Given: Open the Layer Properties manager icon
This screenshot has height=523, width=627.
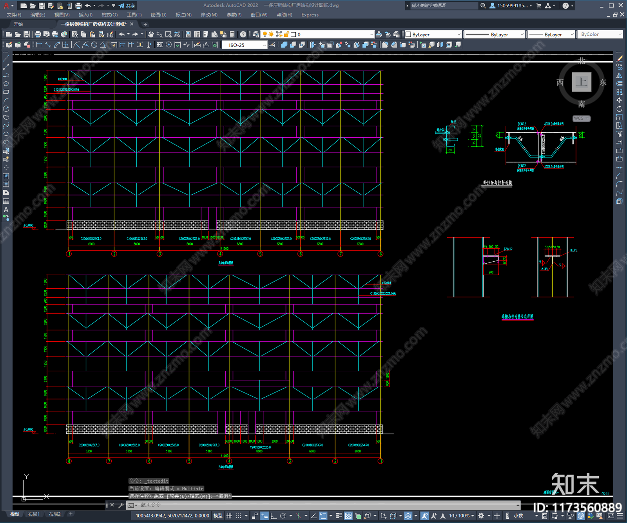Looking at the screenshot, I should click(x=256, y=35).
